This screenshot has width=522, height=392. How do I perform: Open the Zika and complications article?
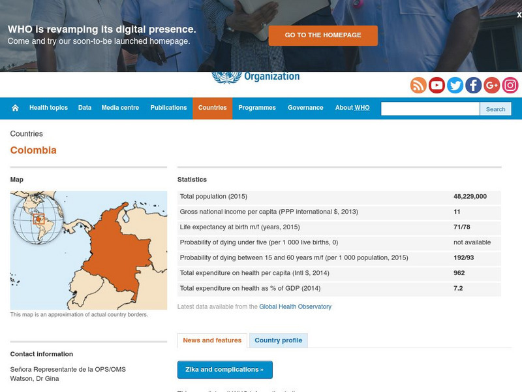(225, 370)
